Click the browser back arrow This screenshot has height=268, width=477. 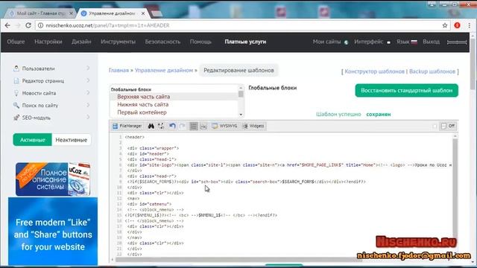[x=7, y=25]
